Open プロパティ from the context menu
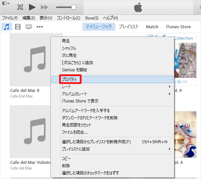The width and height of the screenshot is (201, 179). click(112, 79)
